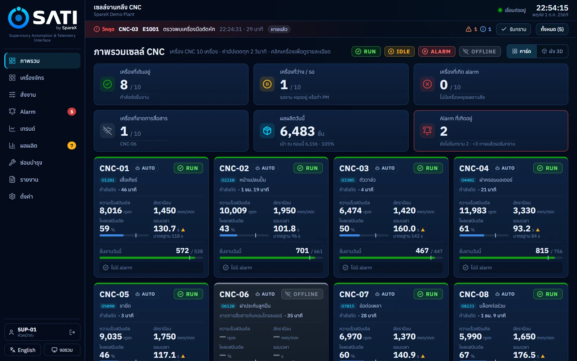Open the ภาพรวม overview menu item
577x361 pixels.
tap(42, 61)
